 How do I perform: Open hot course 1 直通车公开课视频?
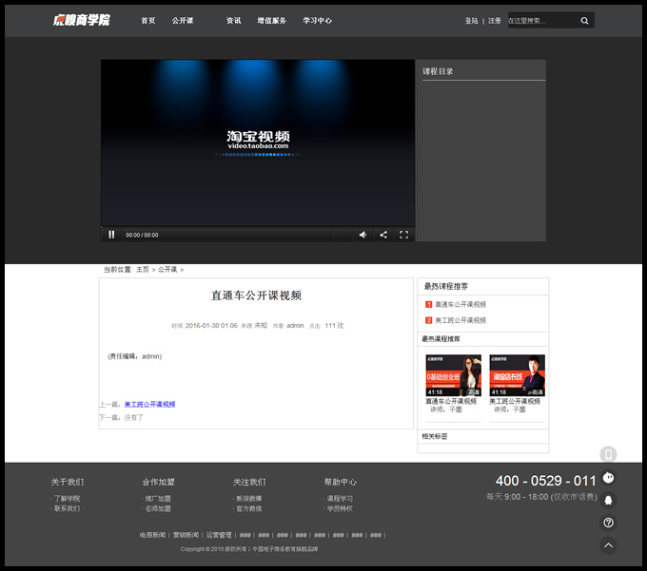461,304
